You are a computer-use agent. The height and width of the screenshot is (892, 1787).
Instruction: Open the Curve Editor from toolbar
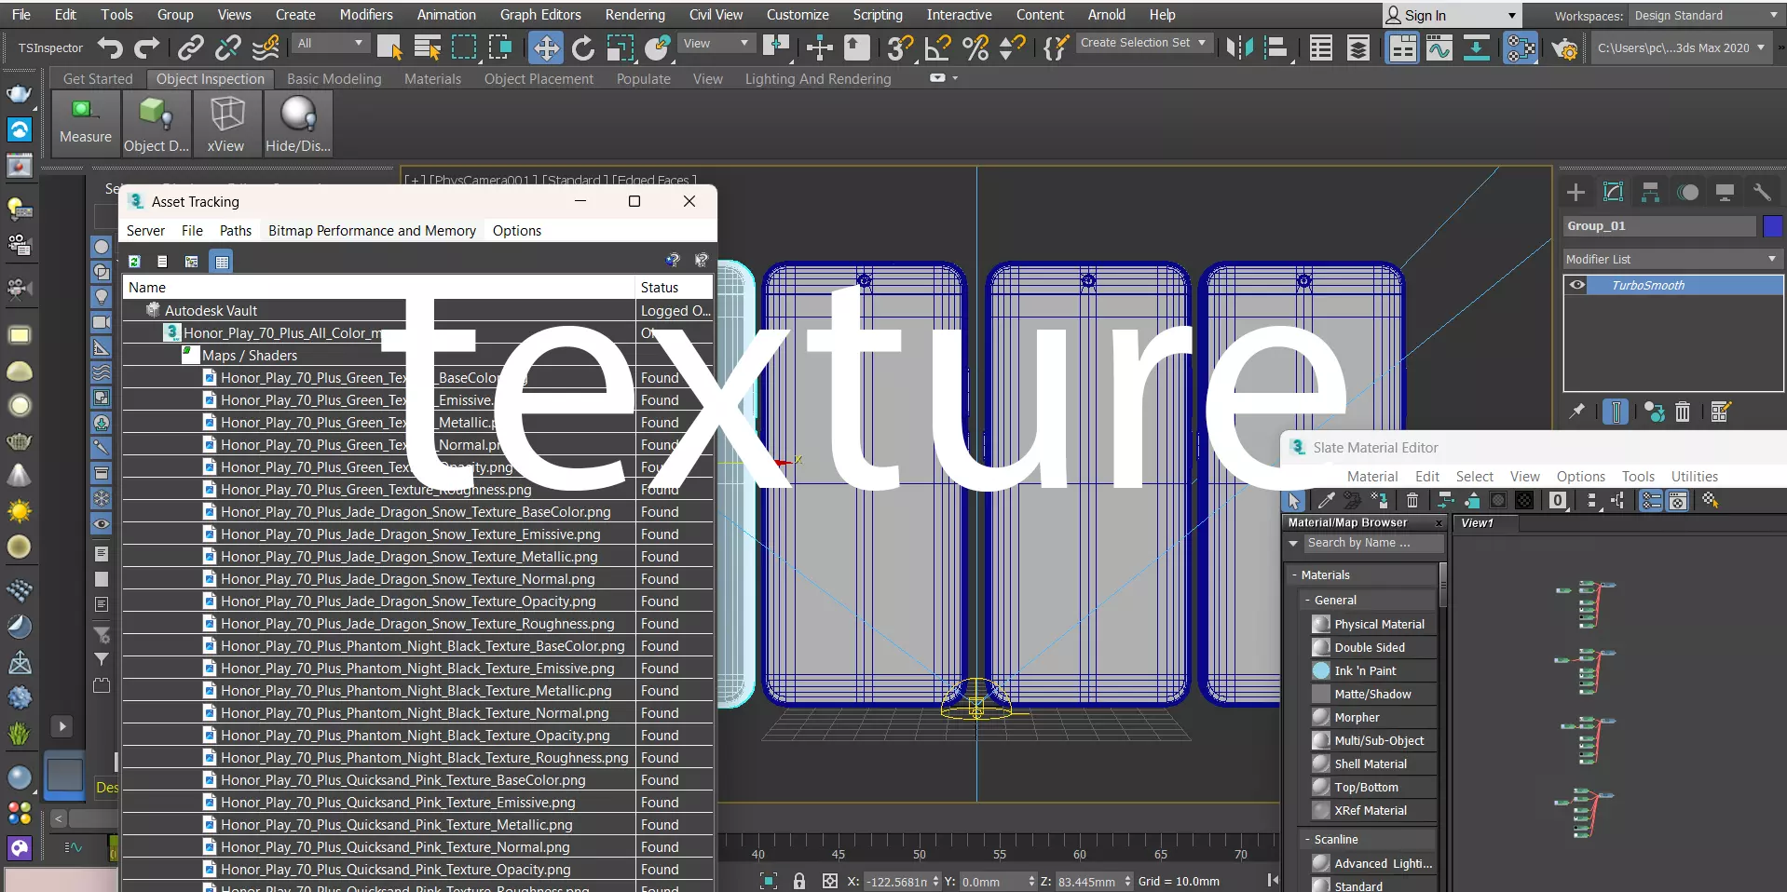pyautogui.click(x=1439, y=47)
